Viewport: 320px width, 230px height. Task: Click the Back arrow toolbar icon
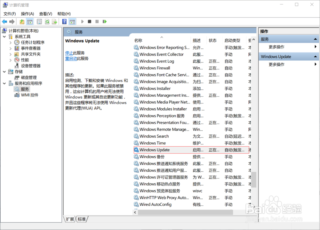click(4, 21)
